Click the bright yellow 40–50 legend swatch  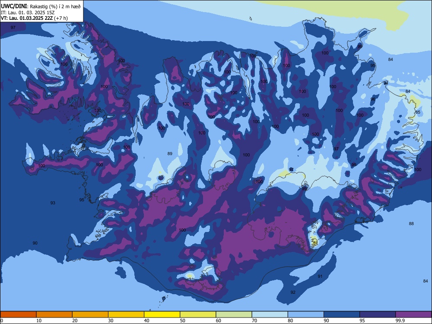point(162,314)
